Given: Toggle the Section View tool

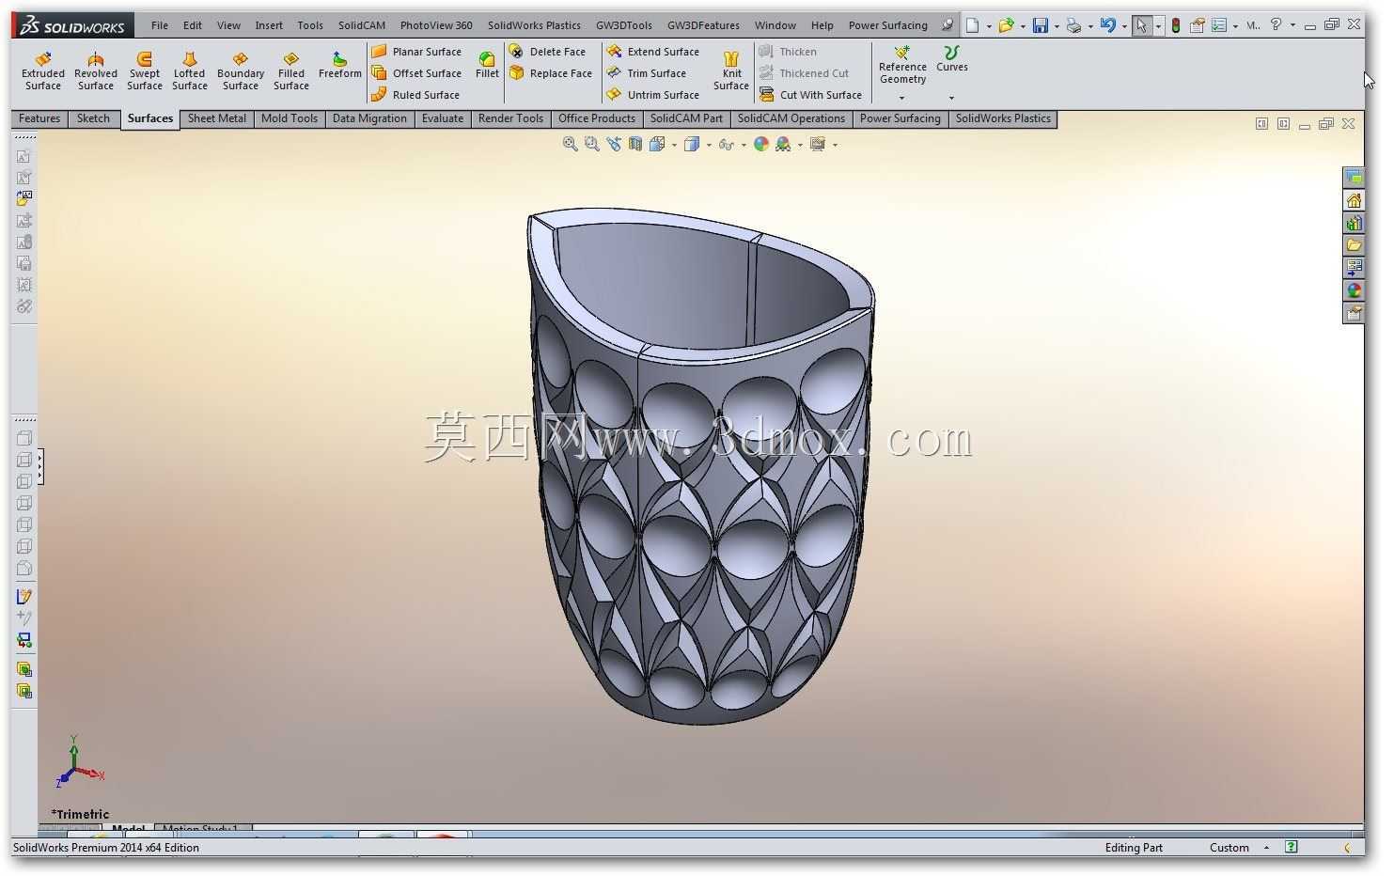Looking at the screenshot, I should coord(635,144).
